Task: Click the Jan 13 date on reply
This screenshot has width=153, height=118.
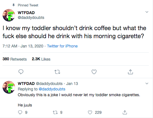Action: [72, 84]
